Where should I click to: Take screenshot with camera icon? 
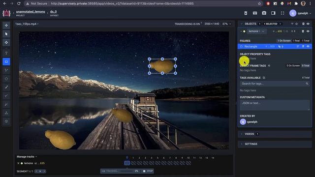pyautogui.click(x=264, y=13)
